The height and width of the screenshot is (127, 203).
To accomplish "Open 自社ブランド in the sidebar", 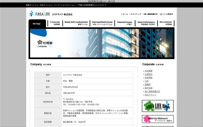I will (150, 95).
